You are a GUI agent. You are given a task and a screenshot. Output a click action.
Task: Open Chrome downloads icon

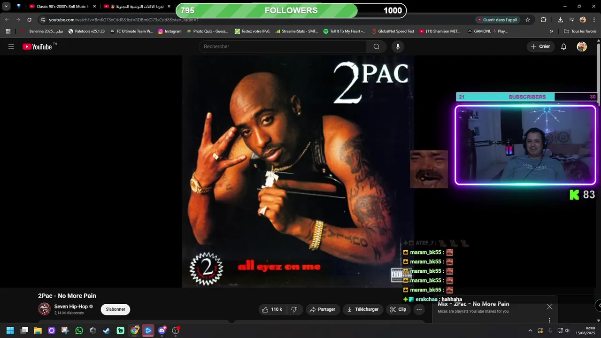(x=560, y=20)
